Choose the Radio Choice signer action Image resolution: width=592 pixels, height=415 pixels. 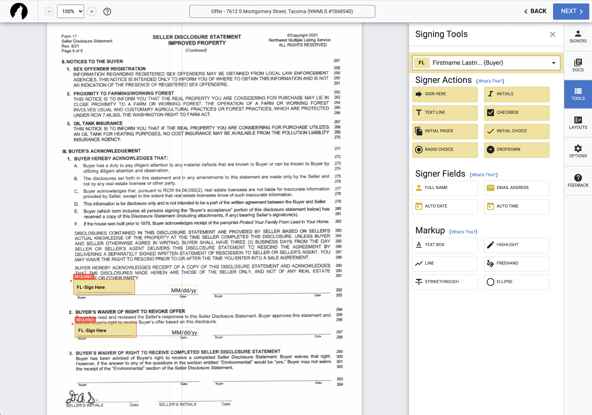click(x=445, y=150)
